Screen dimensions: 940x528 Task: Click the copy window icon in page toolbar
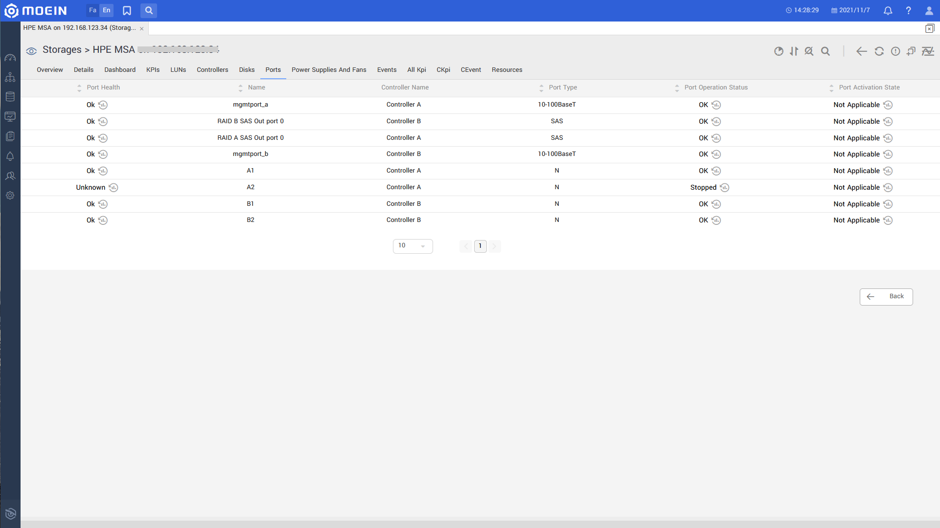tap(911, 51)
